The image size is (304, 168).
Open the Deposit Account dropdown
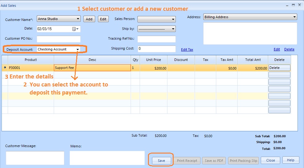tap(78, 49)
